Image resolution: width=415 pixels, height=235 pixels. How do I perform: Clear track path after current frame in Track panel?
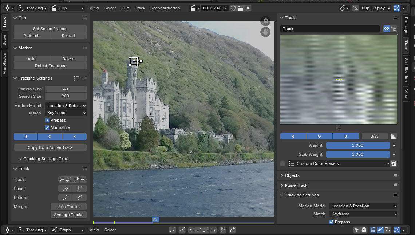79,189
